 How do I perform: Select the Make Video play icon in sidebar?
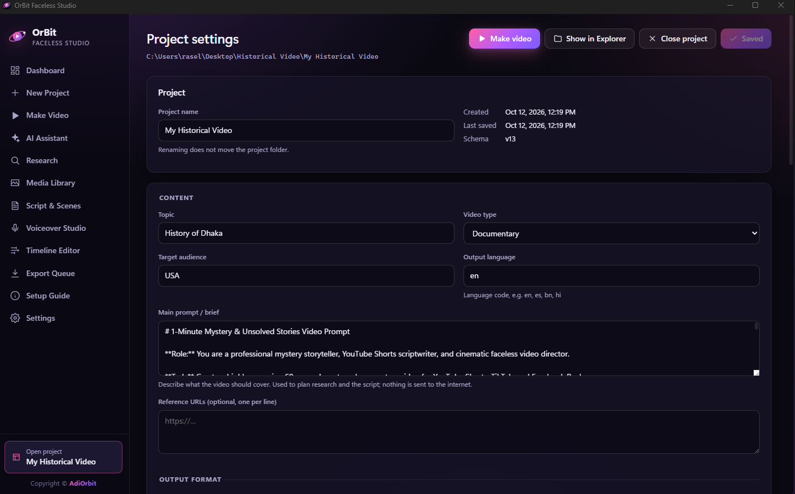click(x=15, y=115)
